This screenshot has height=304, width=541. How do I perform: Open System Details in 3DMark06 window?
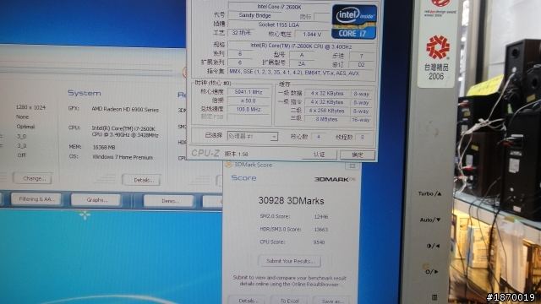pos(141,180)
